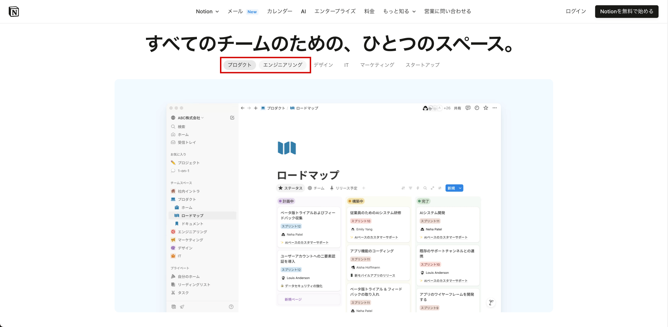This screenshot has width=668, height=327.
Task: Select the エンジニアリング team tab
Action: click(x=283, y=65)
